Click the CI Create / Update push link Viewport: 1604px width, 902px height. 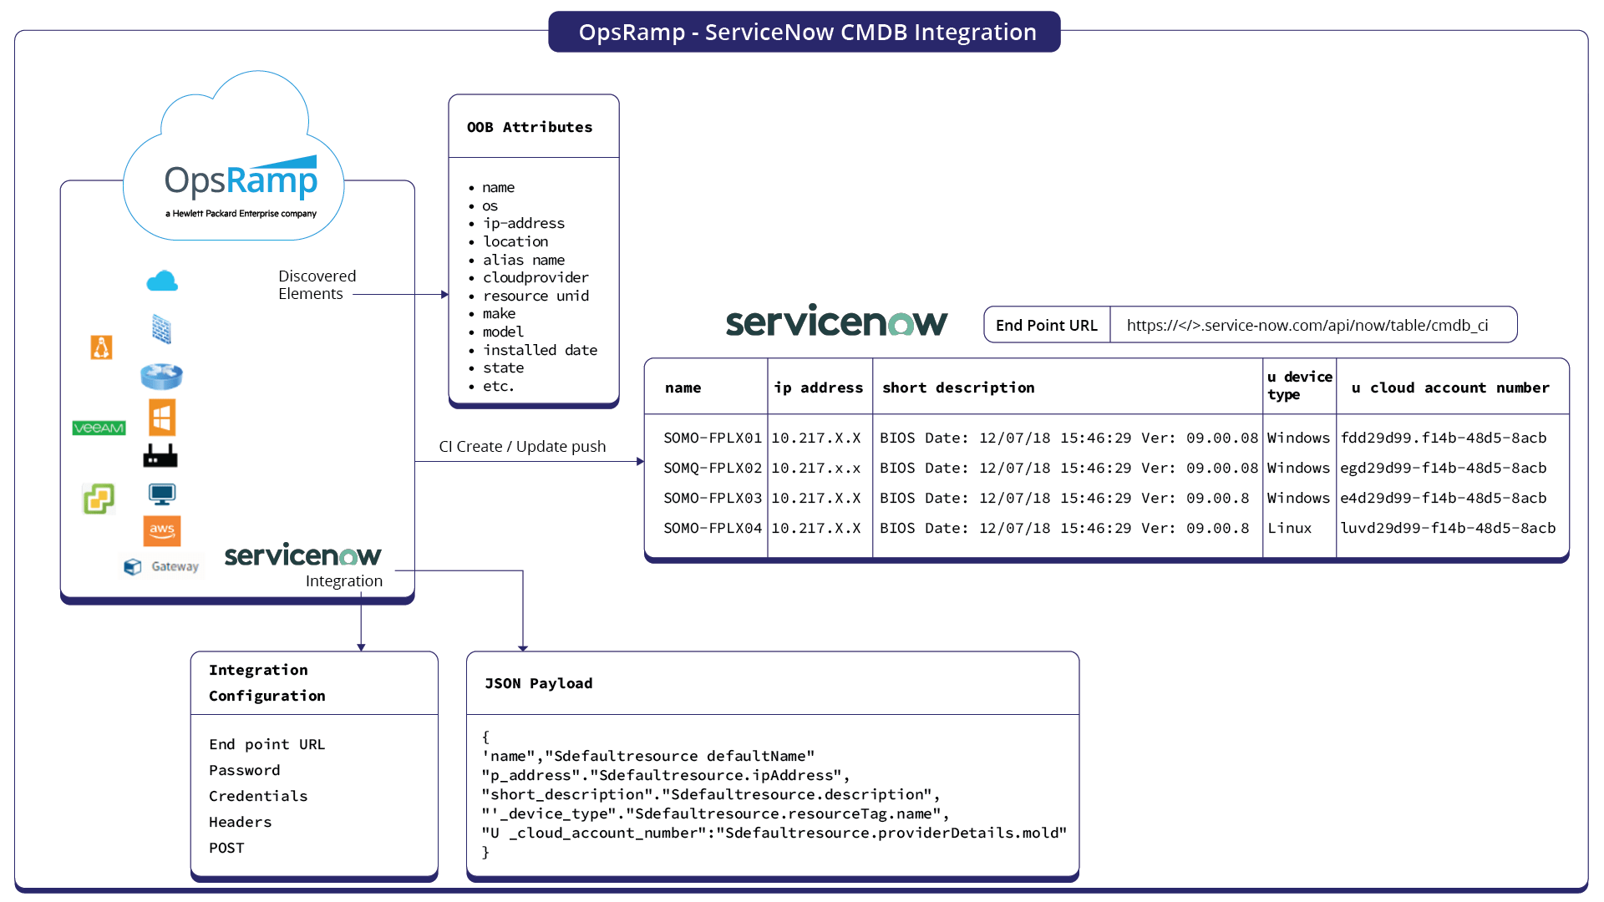(522, 446)
